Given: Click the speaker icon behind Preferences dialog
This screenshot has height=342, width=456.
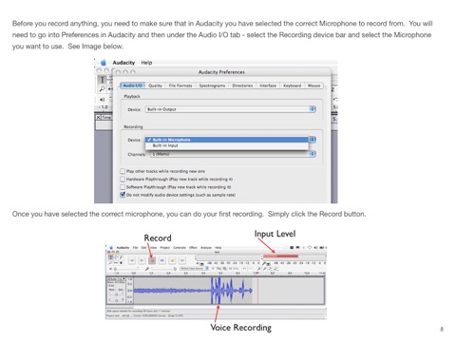Looking at the screenshot, I should [x=102, y=100].
